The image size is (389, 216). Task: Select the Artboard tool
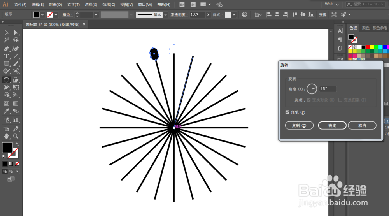[x=7, y=128]
